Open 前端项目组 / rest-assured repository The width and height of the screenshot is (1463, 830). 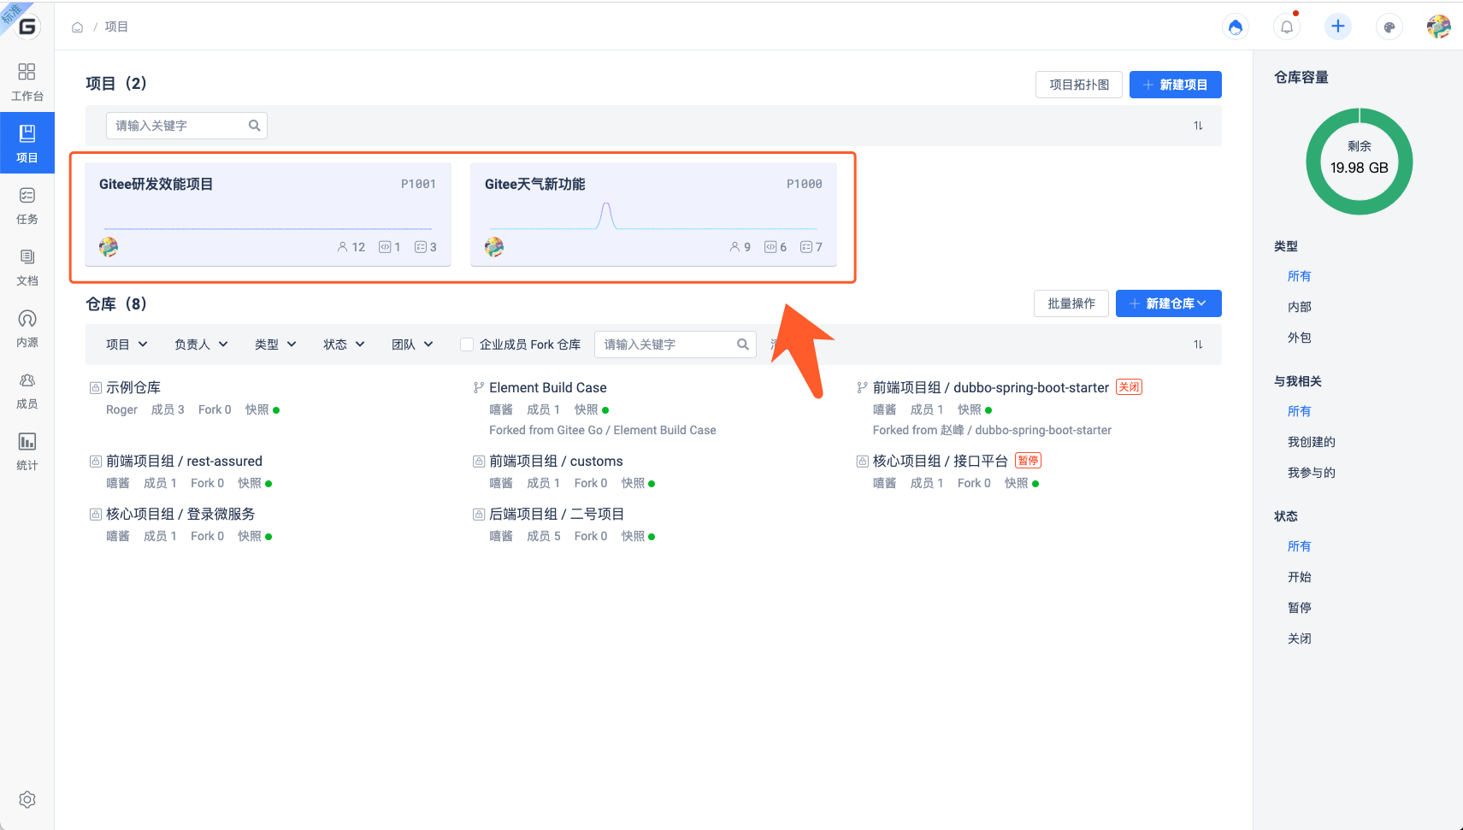click(184, 462)
